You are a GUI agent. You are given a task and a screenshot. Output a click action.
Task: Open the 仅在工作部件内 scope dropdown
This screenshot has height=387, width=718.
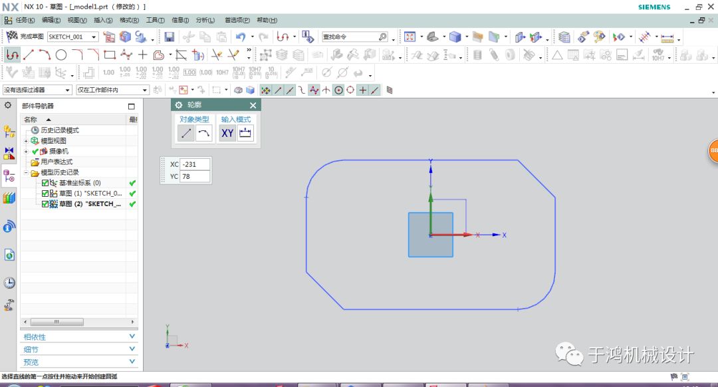(x=145, y=90)
